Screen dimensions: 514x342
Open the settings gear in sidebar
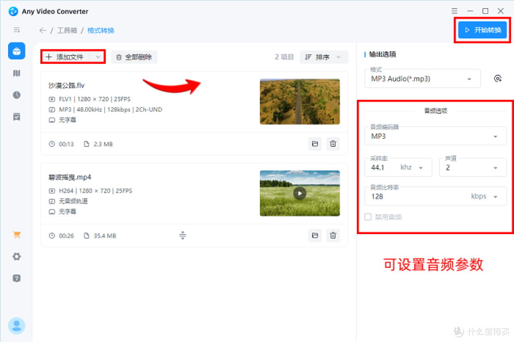tap(17, 256)
